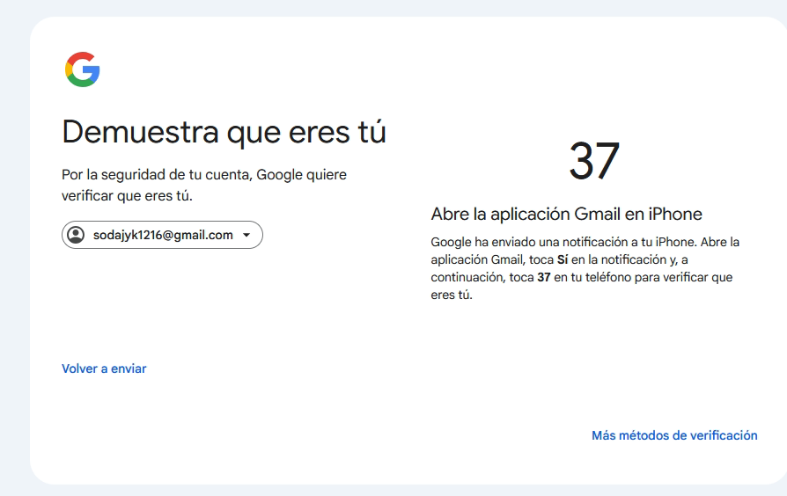Click the bold "Sí" in the instructions

(x=563, y=259)
